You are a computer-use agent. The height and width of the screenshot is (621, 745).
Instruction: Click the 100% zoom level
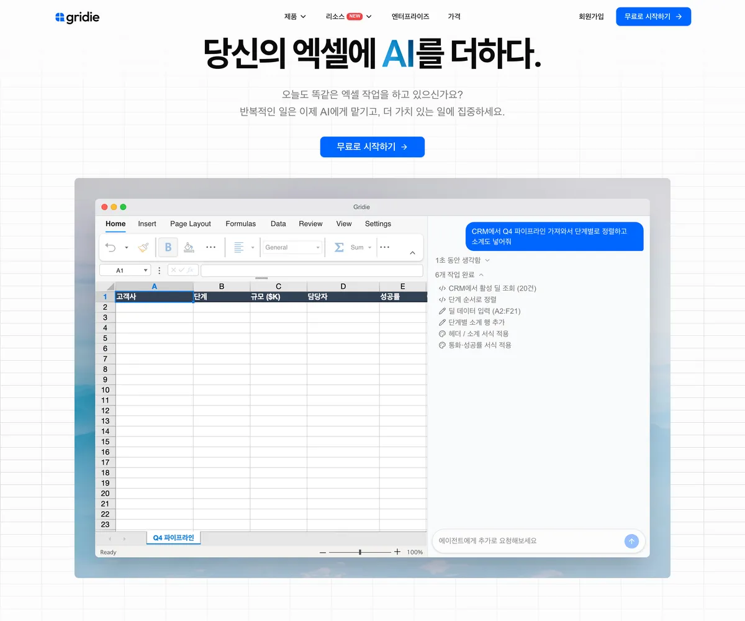click(x=415, y=552)
